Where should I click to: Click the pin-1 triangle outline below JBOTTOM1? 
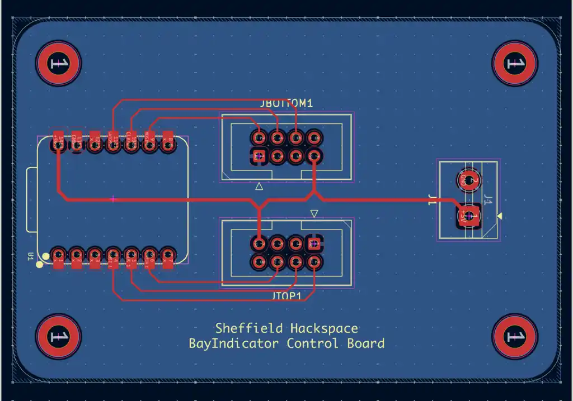(x=259, y=187)
